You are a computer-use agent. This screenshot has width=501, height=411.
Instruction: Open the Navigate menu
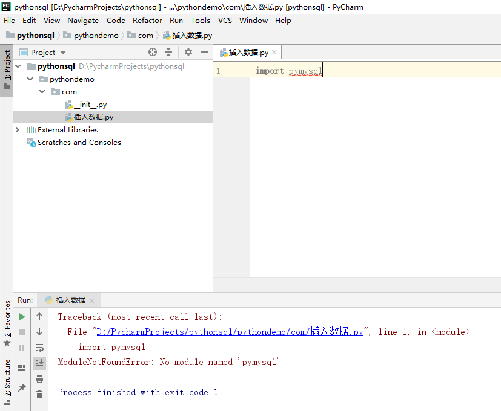click(x=83, y=21)
